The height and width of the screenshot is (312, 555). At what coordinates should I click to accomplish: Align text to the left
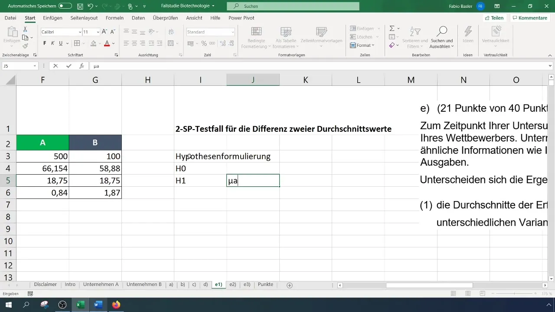tap(126, 43)
